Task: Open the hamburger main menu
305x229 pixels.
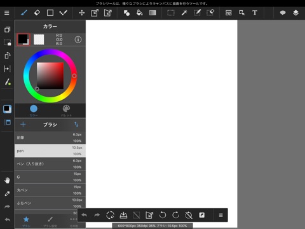Action: [7, 13]
